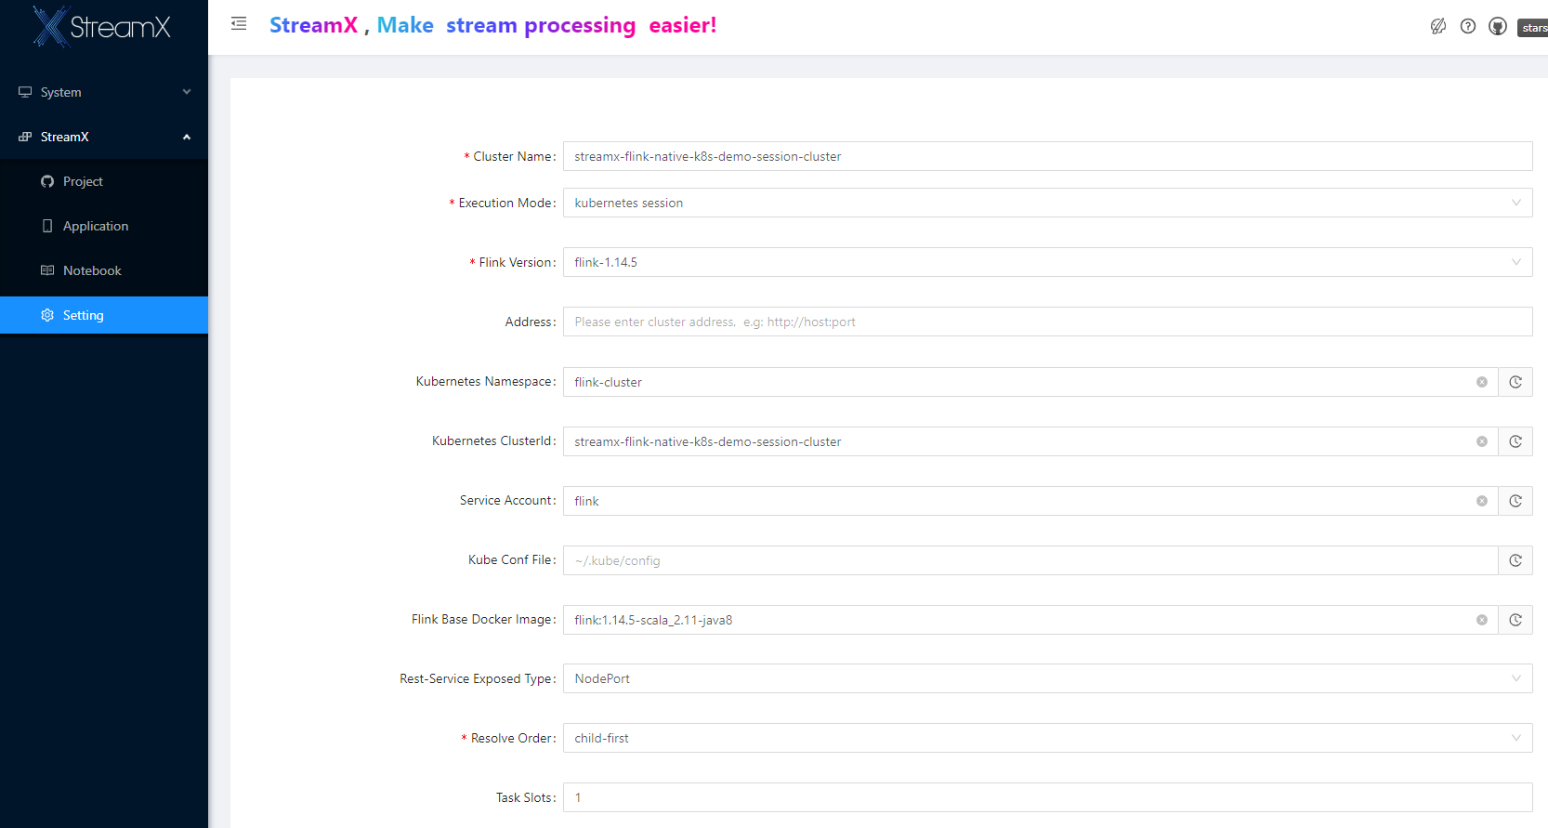Click the "Kubernetes Namespace" label
The image size is (1548, 828).
tap(484, 381)
